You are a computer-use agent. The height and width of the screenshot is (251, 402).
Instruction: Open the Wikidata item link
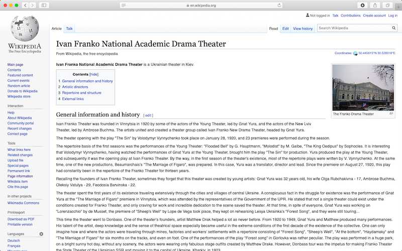click(18, 181)
